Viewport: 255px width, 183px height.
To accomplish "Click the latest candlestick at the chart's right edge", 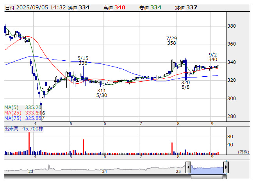I will coord(218,66).
